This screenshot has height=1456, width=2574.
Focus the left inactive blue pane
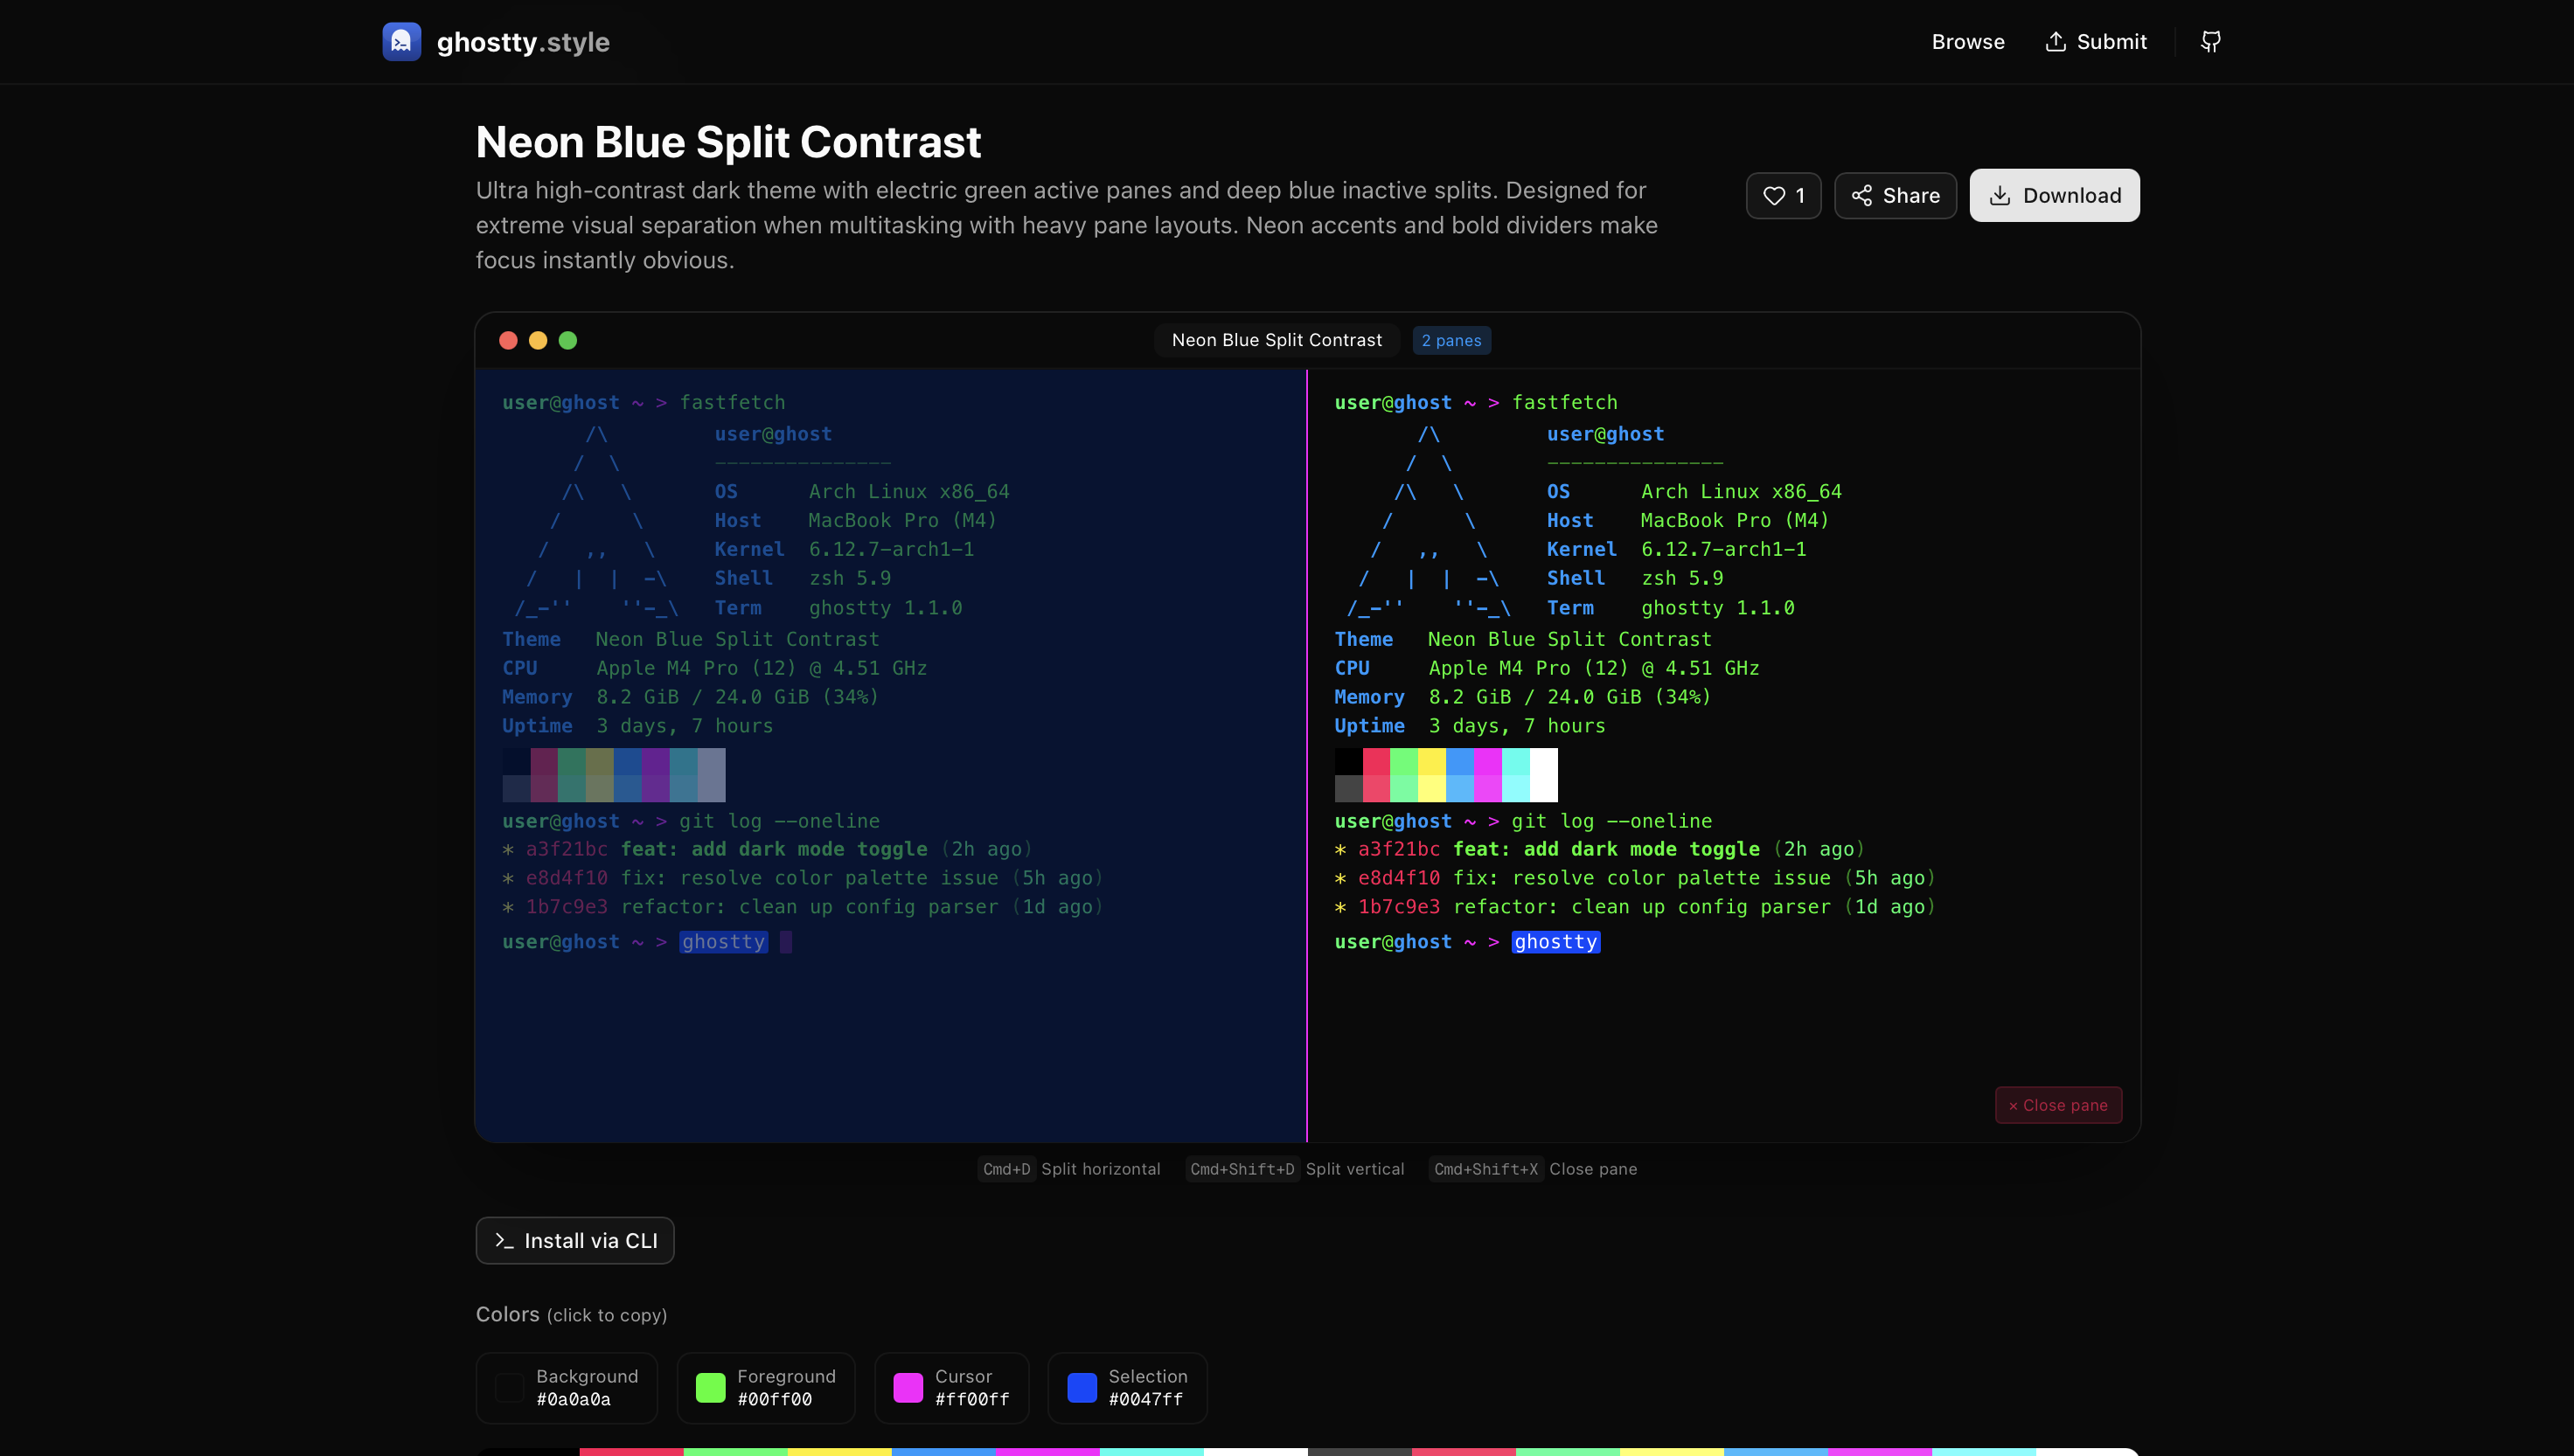click(890, 1040)
